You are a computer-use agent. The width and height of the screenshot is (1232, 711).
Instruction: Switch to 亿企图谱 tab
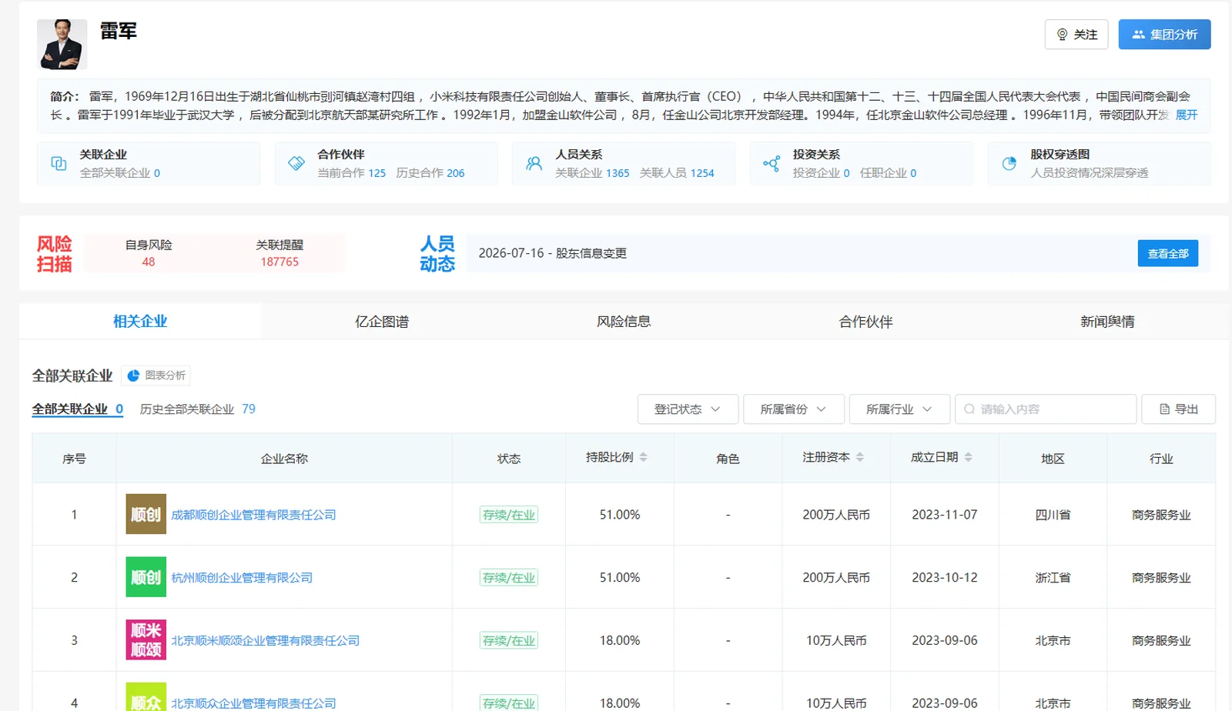[x=382, y=322]
